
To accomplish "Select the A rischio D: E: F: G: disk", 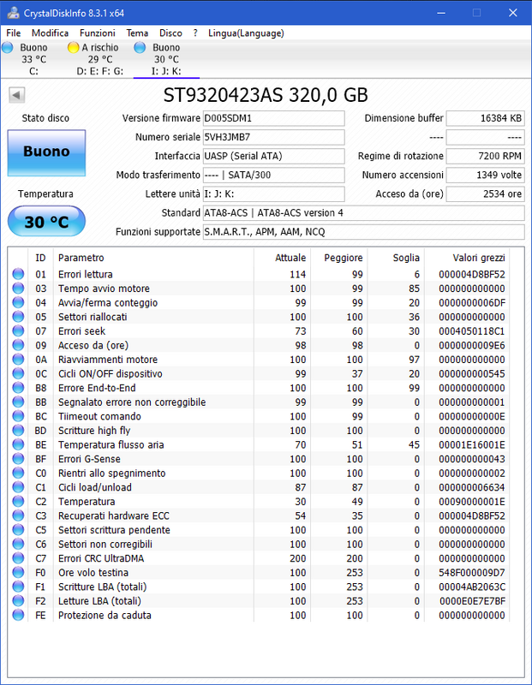I will [99, 59].
